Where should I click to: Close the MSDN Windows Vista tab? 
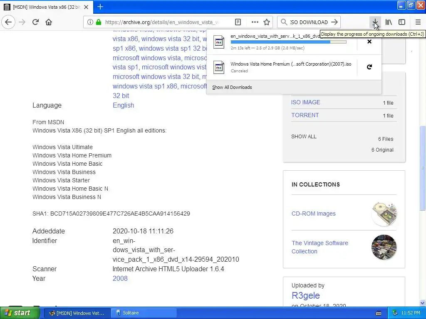click(86, 7)
